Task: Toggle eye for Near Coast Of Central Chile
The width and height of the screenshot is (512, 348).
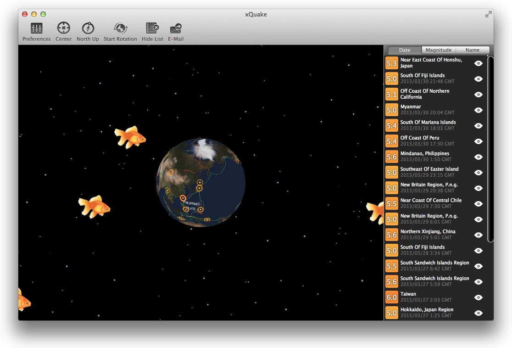Action: [x=479, y=204]
